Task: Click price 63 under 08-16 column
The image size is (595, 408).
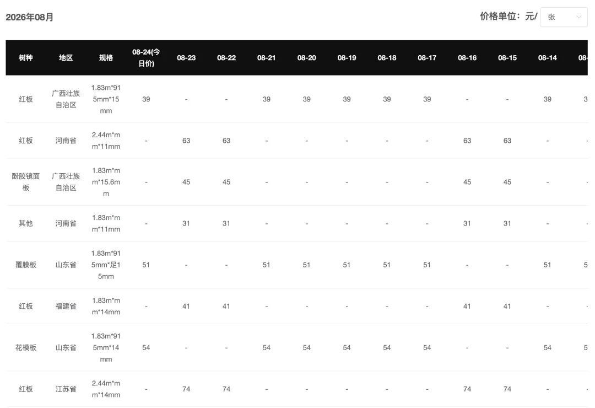Action: coord(467,141)
